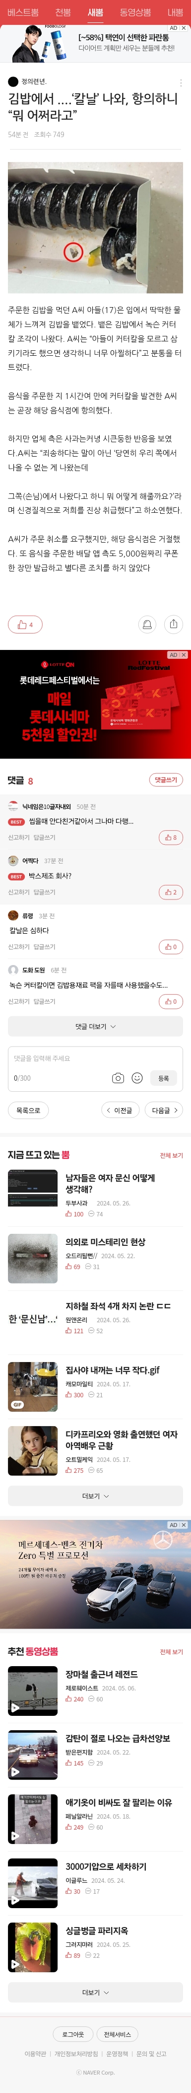Switch to the 동영상붐 tab

pos(135,12)
